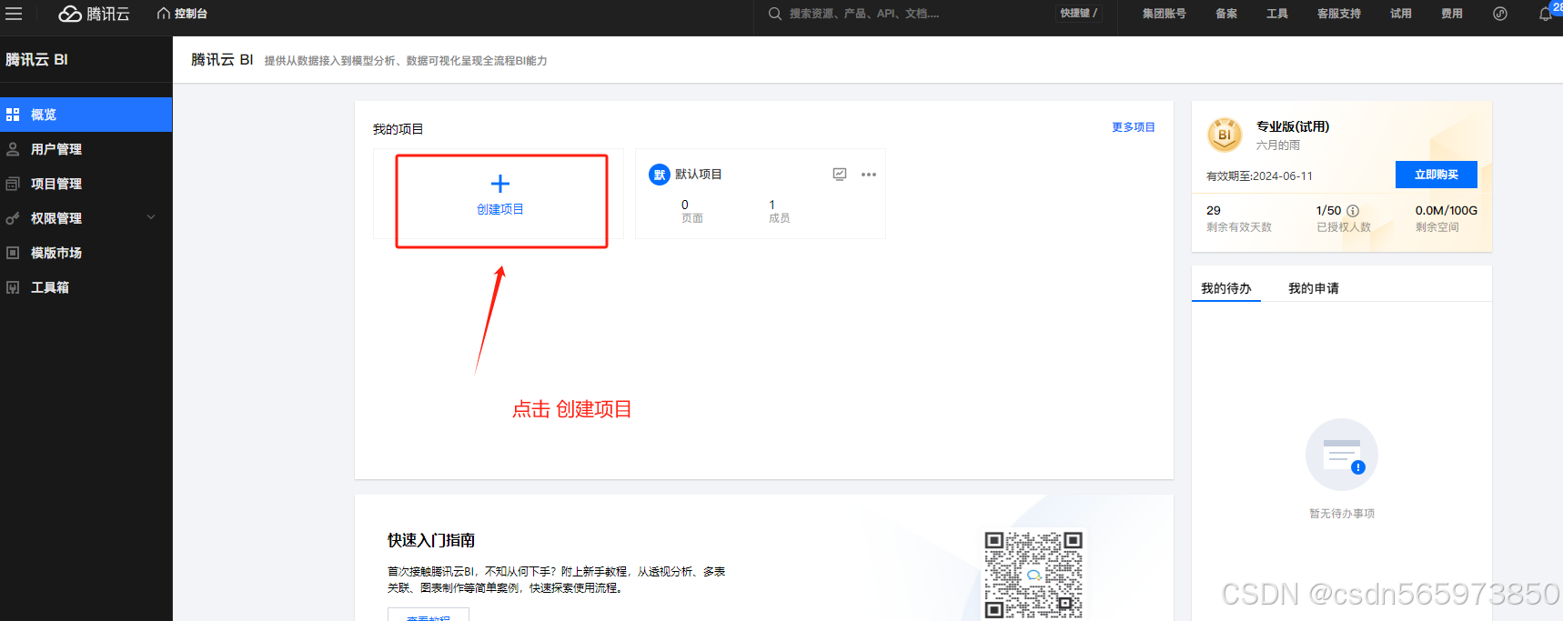Open 工具箱 in the sidebar
This screenshot has height=621, width=1563.
point(86,287)
